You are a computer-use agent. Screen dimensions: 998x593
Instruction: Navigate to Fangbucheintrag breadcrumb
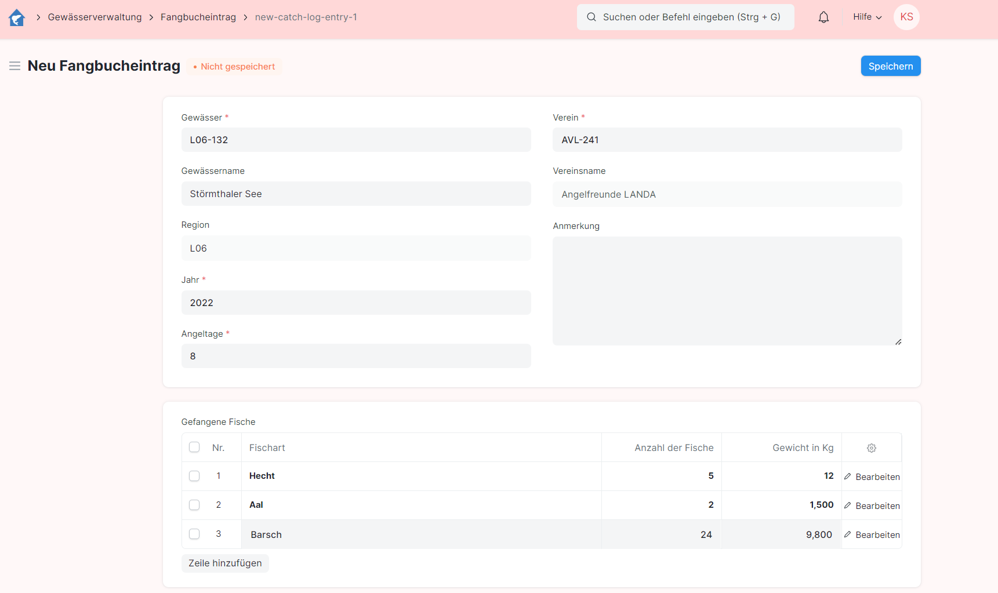click(198, 17)
